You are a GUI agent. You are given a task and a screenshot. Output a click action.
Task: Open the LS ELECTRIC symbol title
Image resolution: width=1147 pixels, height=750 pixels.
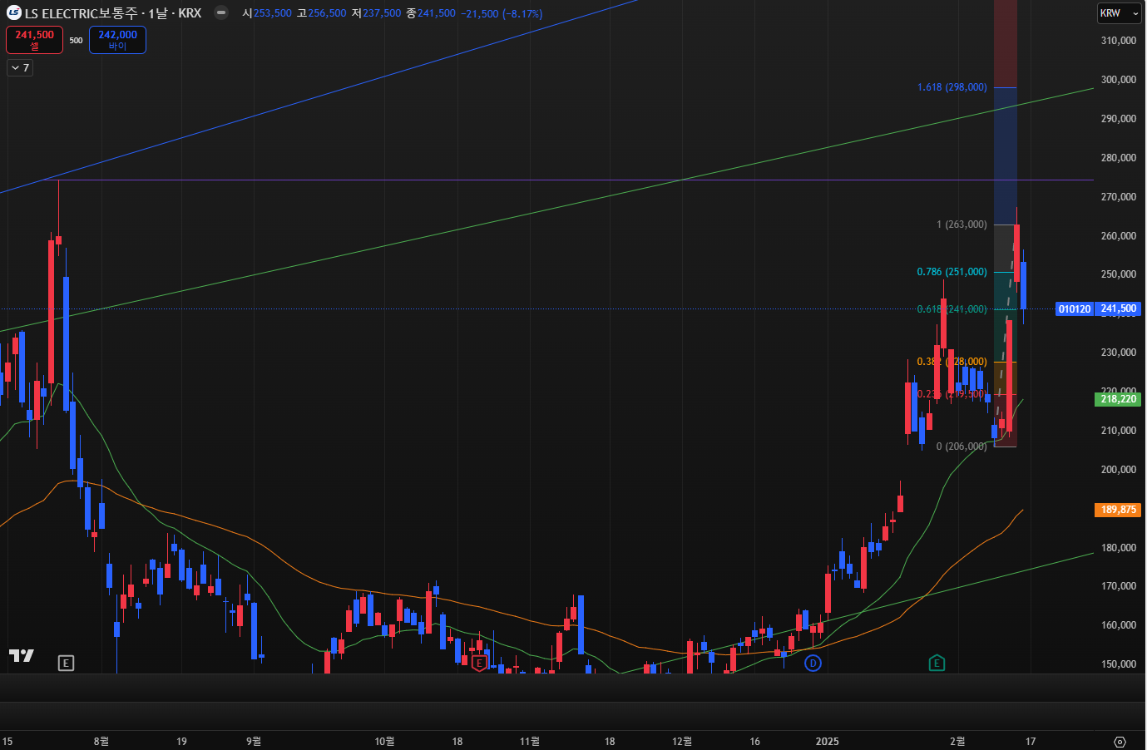[113, 13]
